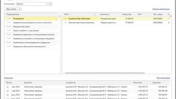Click the ФОТ column header

point(143,14)
